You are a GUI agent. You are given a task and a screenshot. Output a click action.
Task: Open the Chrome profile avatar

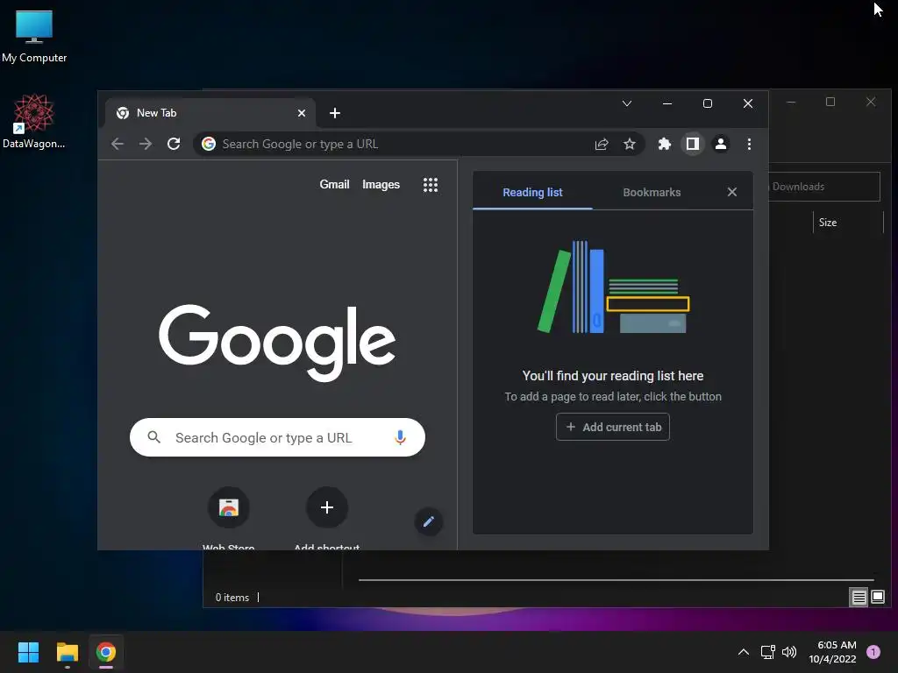(x=721, y=145)
